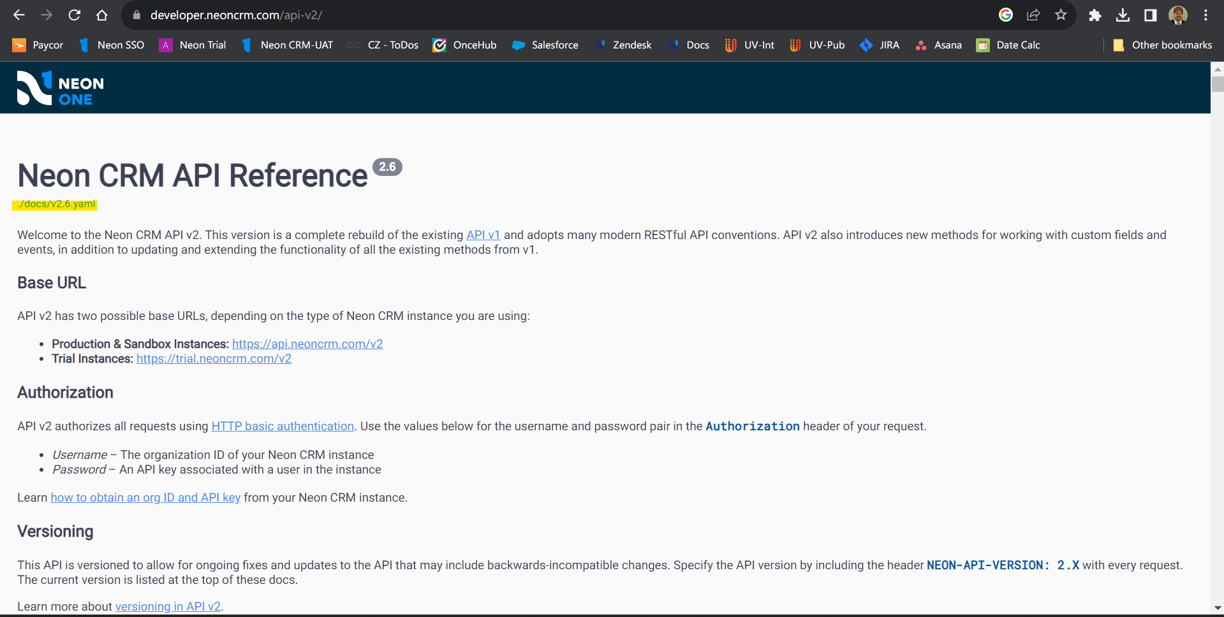Click the page scrollbar thumb
This screenshot has width=1224, height=617.
click(1218, 84)
